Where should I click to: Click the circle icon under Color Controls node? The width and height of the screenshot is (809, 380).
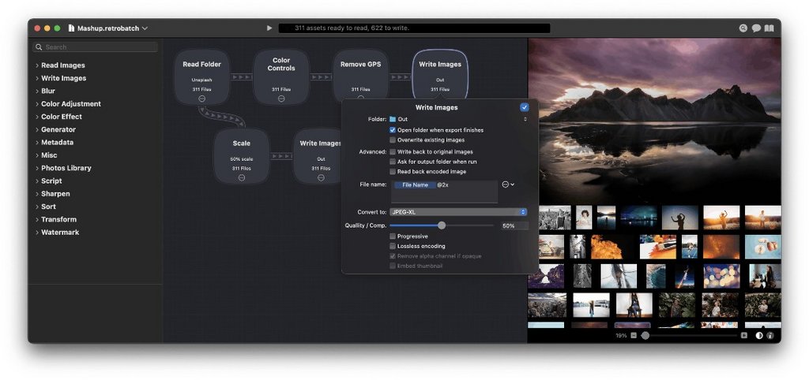coord(281,99)
